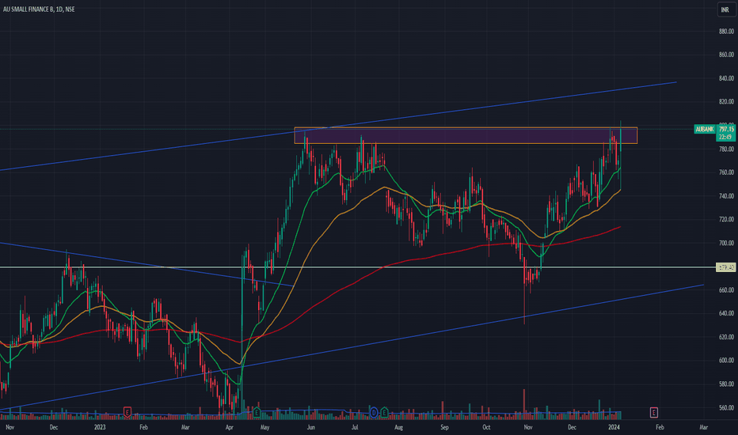Open the INR currency selector
The image size is (738, 435).
point(725,9)
